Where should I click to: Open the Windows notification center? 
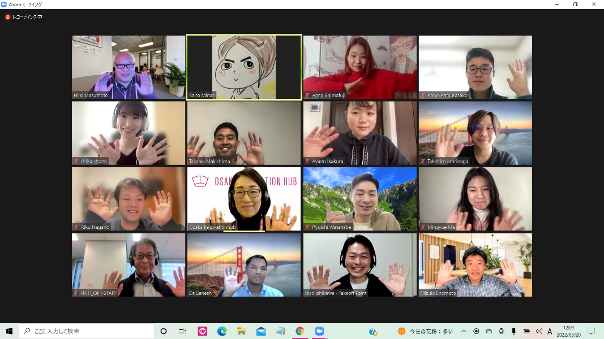(x=591, y=331)
